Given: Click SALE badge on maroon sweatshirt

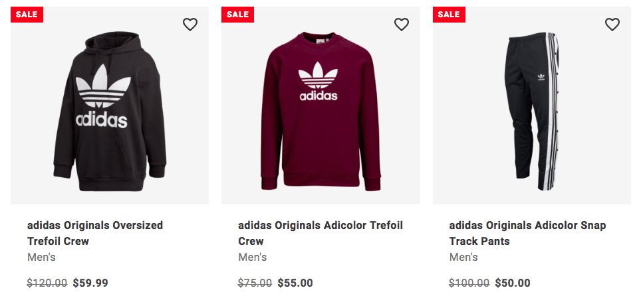Looking at the screenshot, I should [x=237, y=15].
